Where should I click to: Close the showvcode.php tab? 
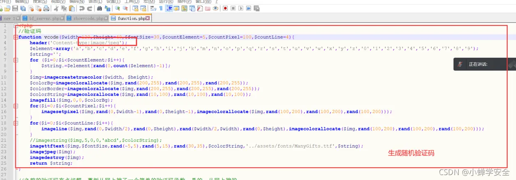106,18
